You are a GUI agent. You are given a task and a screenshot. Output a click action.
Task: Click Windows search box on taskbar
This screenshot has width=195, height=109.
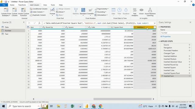(27, 106)
